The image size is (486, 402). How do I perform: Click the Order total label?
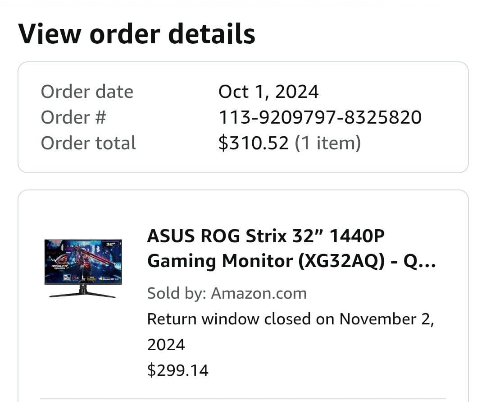point(88,143)
